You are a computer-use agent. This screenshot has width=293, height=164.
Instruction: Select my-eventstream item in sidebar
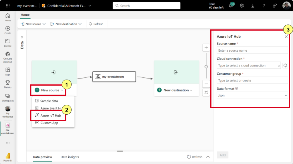tap(8, 129)
